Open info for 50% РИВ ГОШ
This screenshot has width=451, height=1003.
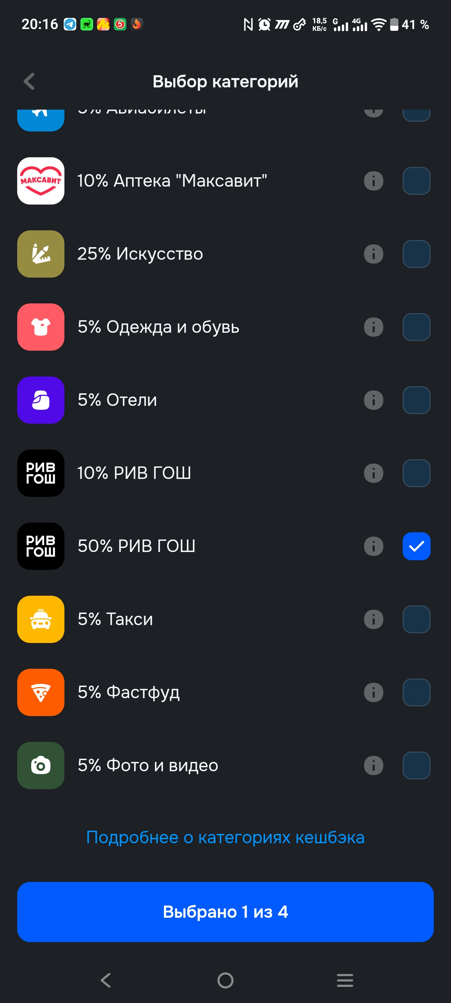(x=373, y=546)
